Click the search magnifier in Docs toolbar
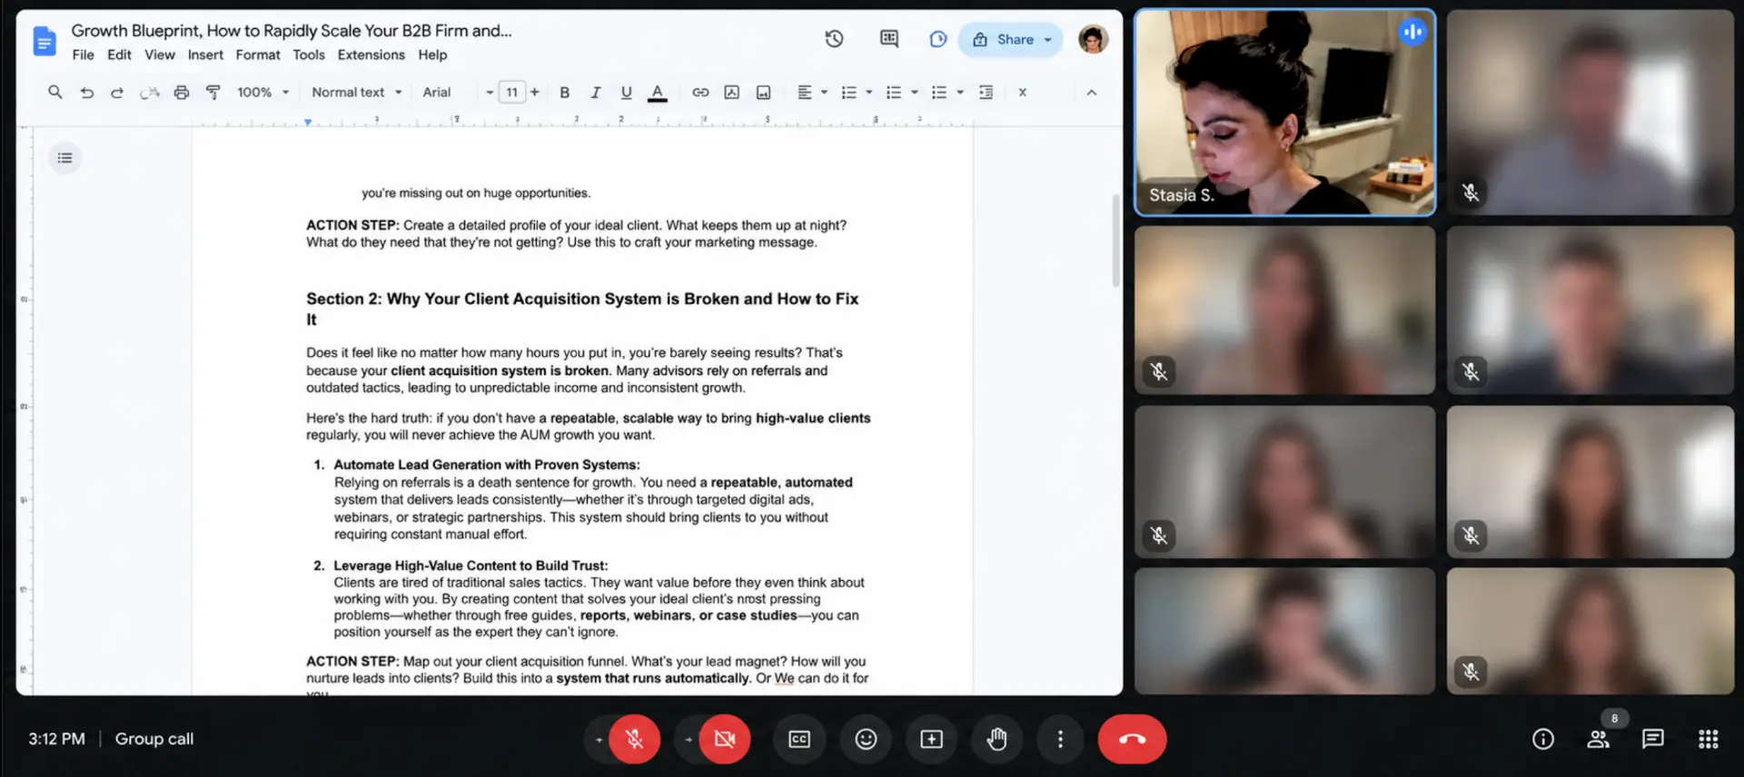Image resolution: width=1744 pixels, height=777 pixels. click(55, 93)
